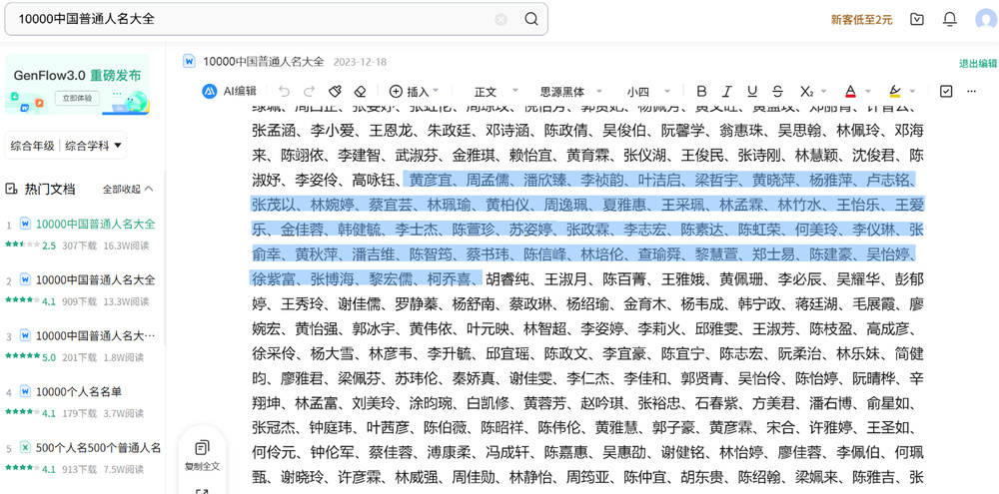Click the 立即体验 button in banner
Viewport: 999px width, 494px height.
pos(78,98)
